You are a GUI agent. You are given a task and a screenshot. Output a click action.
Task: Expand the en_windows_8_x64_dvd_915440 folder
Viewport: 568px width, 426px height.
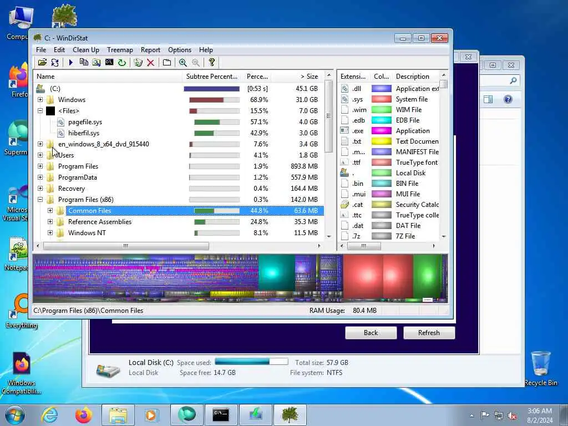point(40,144)
